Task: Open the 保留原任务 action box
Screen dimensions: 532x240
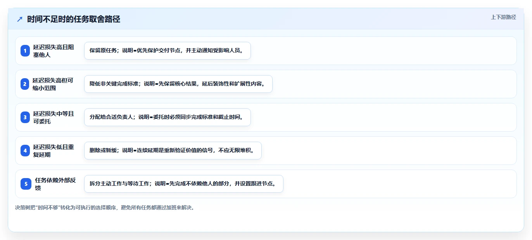Action: 168,51
